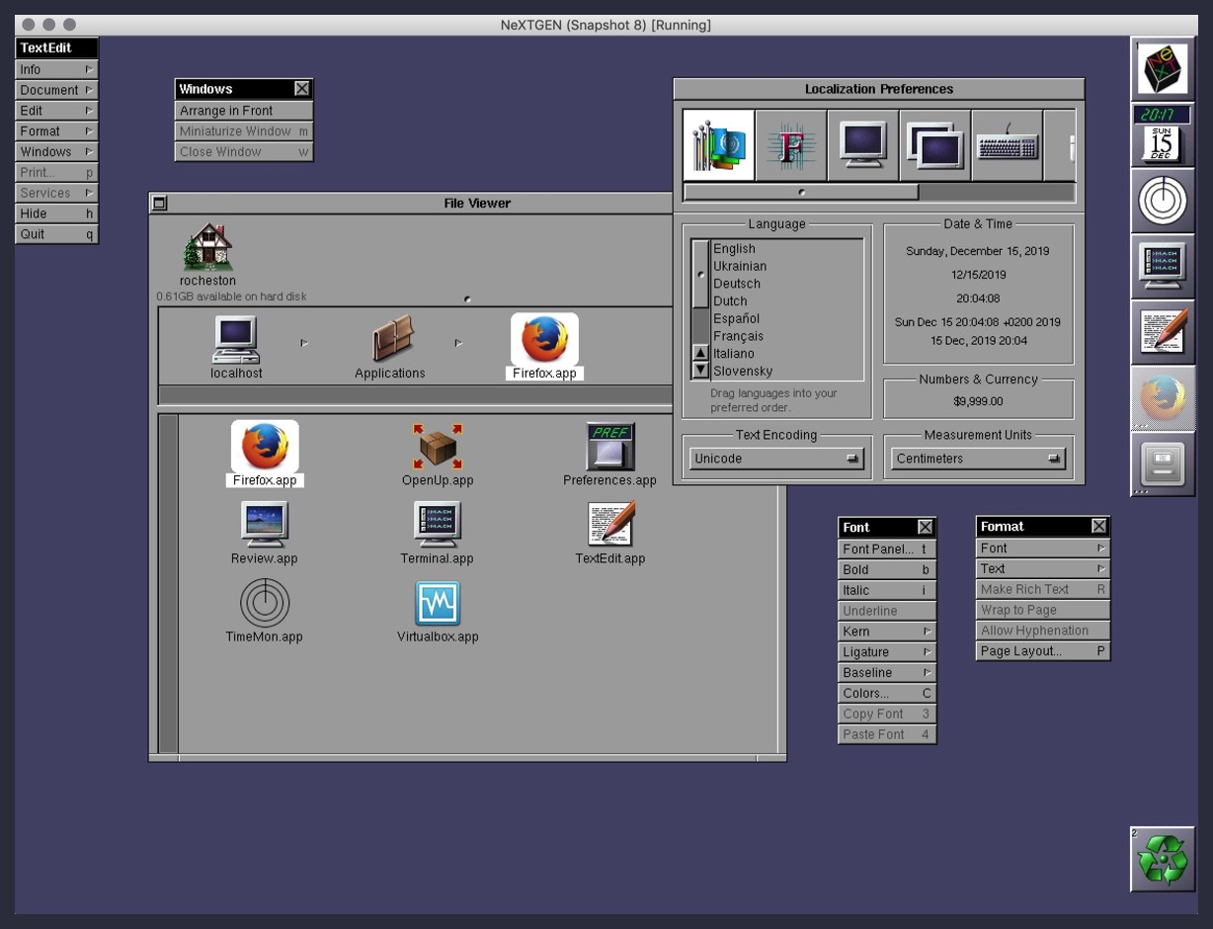Click the NeXT cube dock icon
This screenshot has height=929, width=1213.
pyautogui.click(x=1163, y=69)
